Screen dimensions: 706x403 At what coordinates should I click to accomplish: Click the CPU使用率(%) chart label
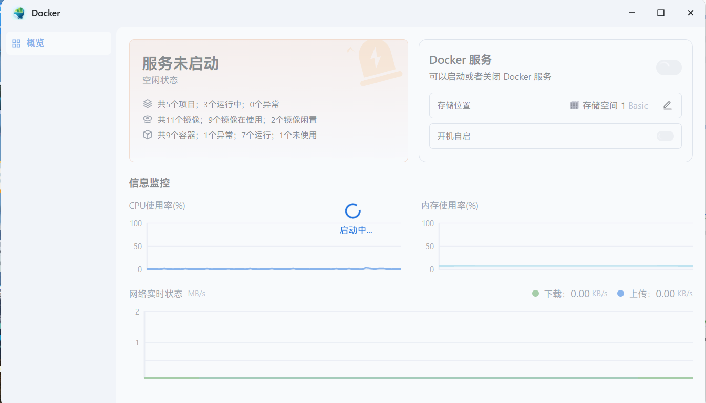tap(157, 206)
